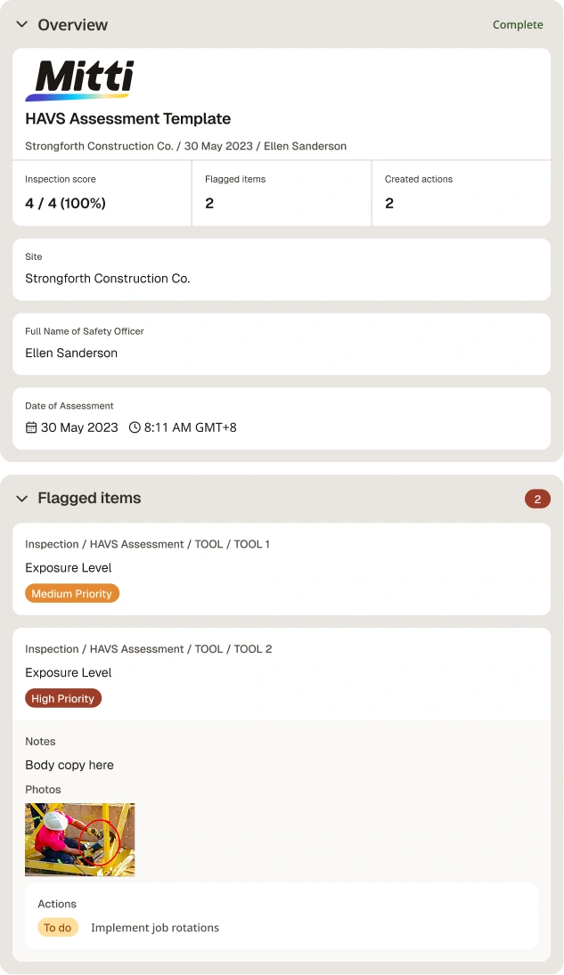Select the Full Name of Safety Officer field
564x975 pixels.
[x=282, y=344]
